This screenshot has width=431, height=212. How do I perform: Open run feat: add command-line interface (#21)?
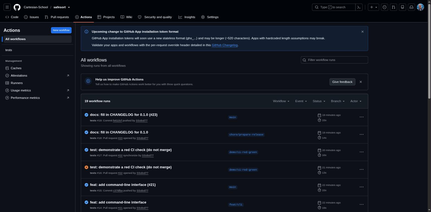pyautogui.click(x=123, y=185)
